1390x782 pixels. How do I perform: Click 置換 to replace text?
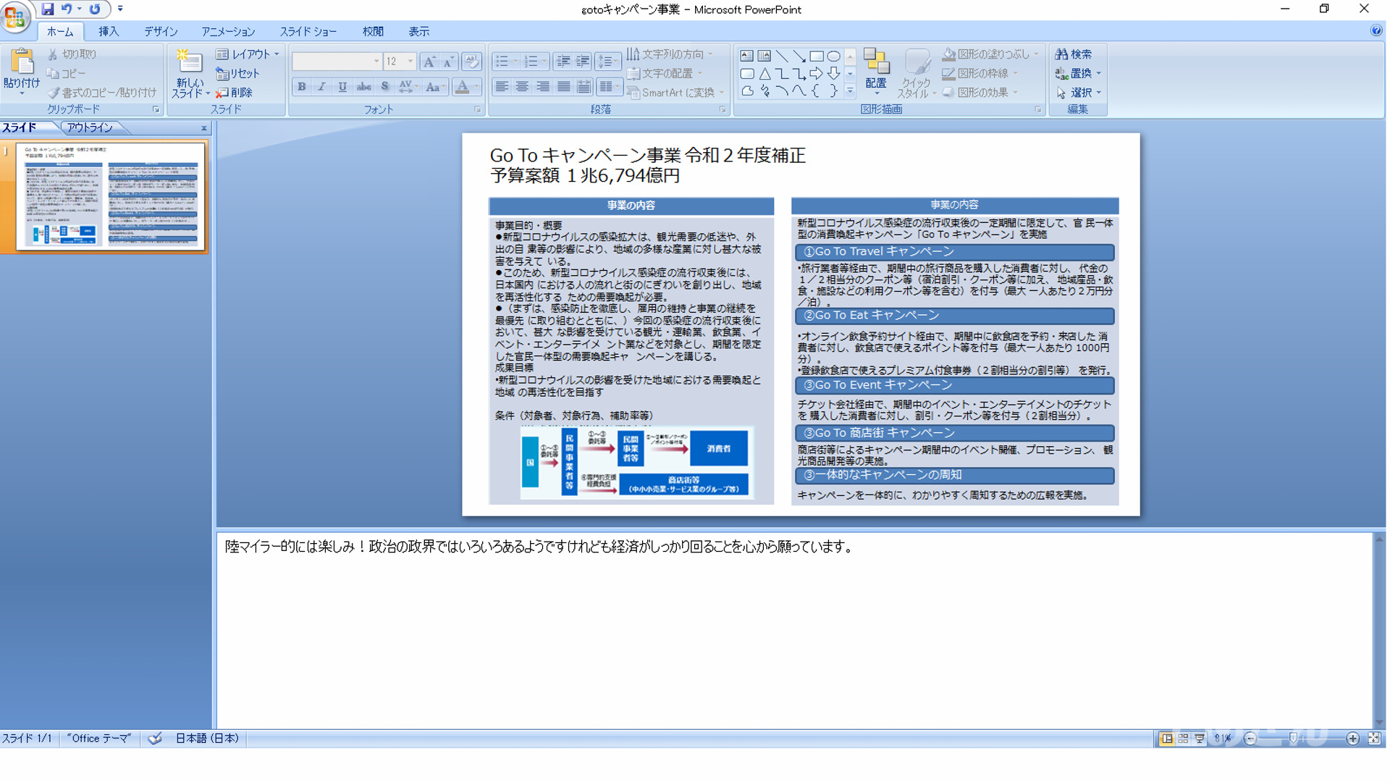[x=1078, y=73]
